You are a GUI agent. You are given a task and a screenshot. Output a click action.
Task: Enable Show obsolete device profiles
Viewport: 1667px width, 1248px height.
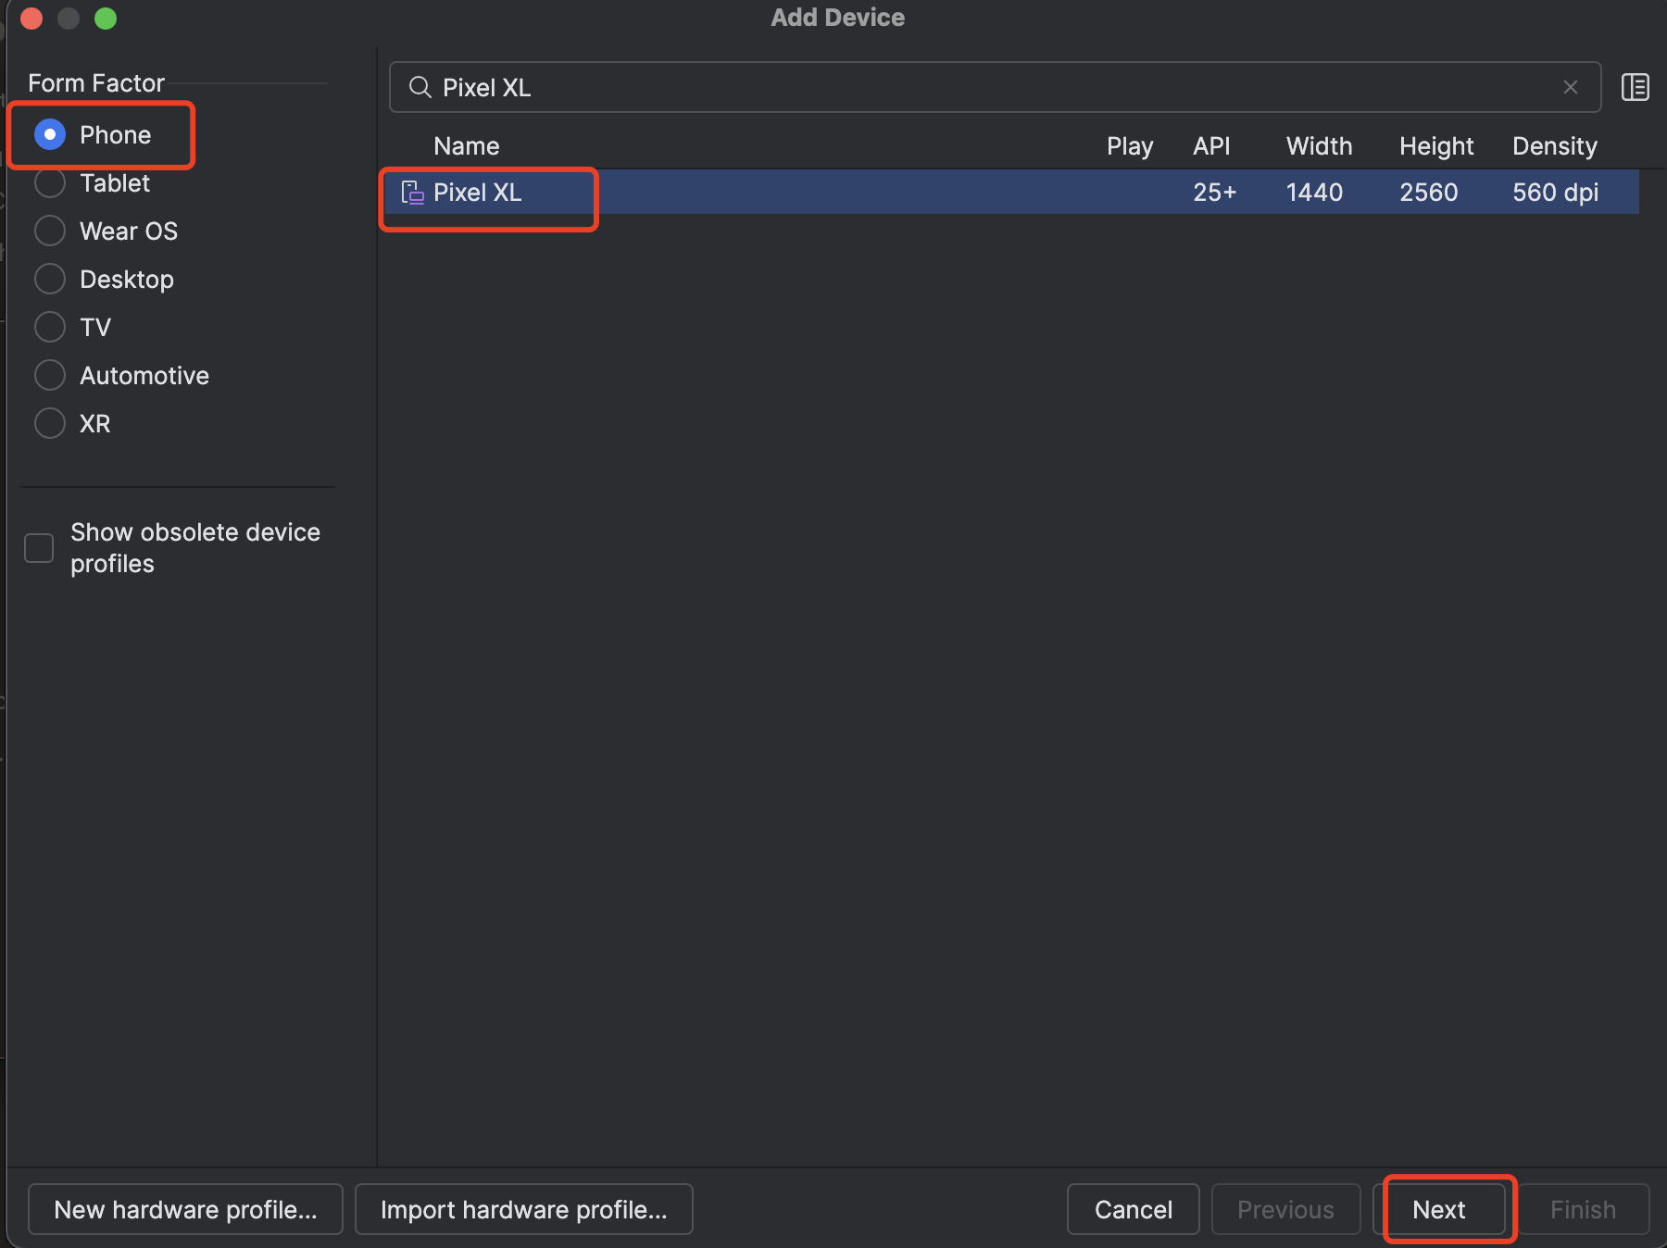(39, 547)
